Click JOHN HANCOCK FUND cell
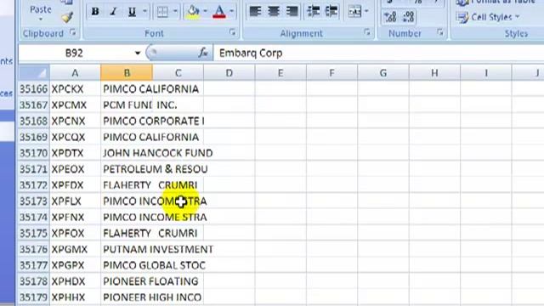Screen dimensions: 544x306 pos(127,153)
